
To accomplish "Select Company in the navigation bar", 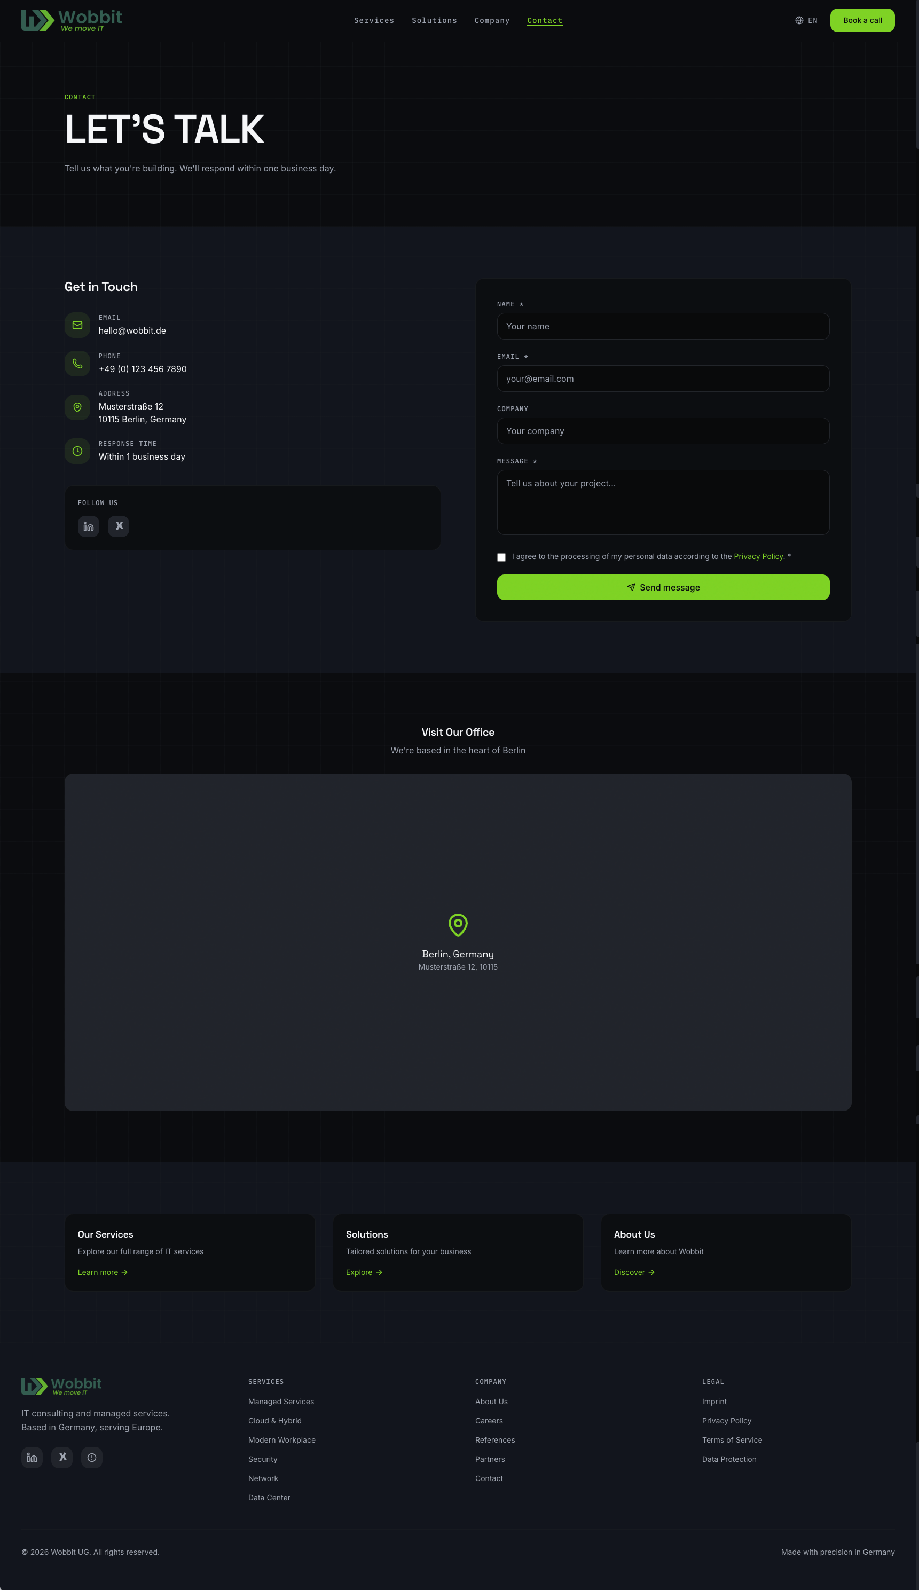I will tap(492, 20).
